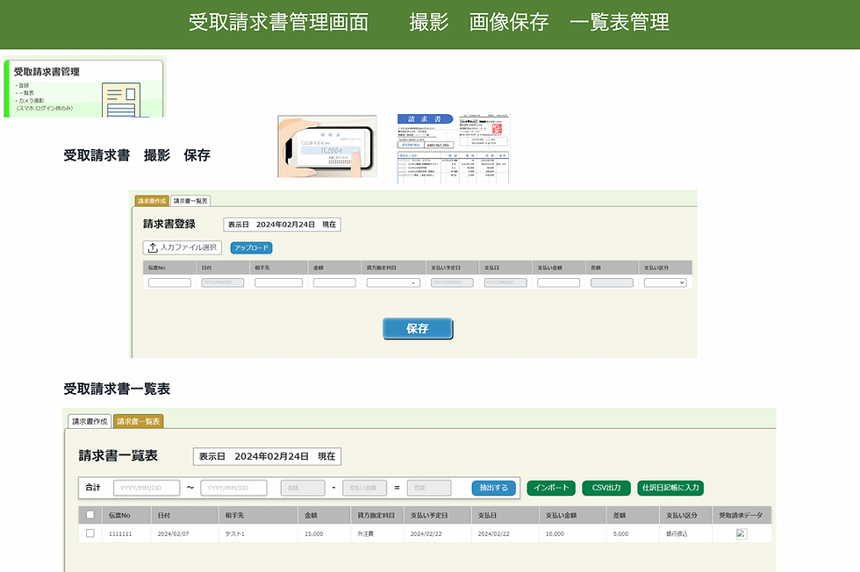Click the 支払い金額 field in the 合計 filter bar

pos(365,488)
